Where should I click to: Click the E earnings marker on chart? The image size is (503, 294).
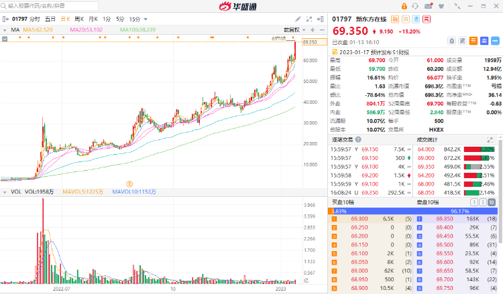click(129, 184)
